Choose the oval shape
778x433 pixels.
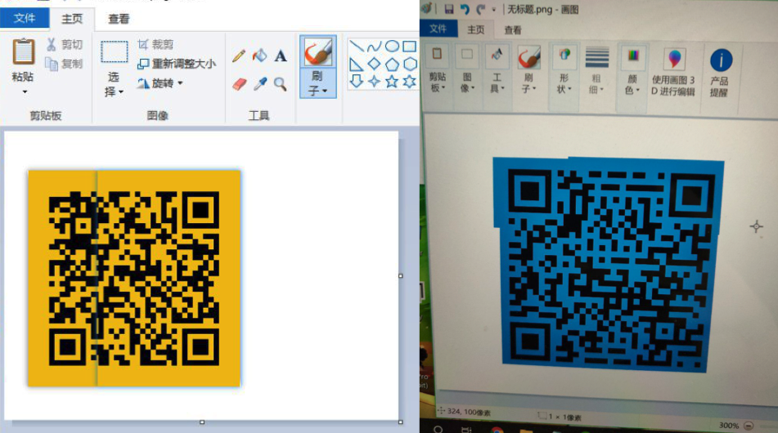click(x=392, y=46)
